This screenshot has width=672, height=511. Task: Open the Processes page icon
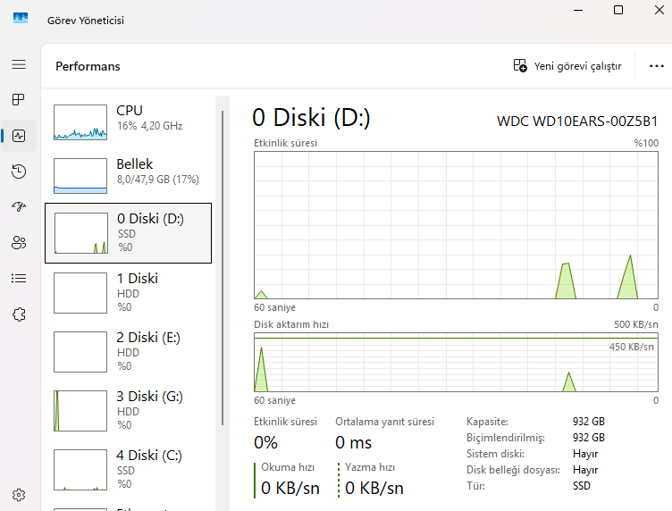(x=19, y=99)
